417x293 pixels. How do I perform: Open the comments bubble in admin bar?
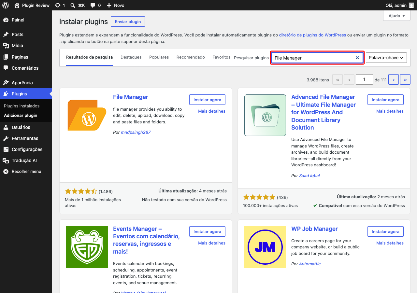(93, 6)
